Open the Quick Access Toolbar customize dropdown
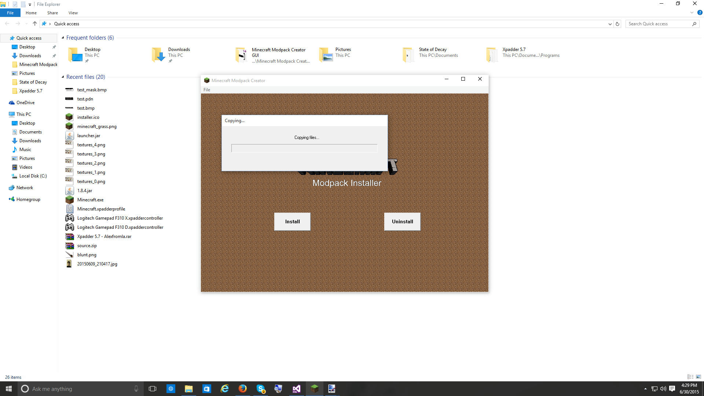704x396 pixels. (x=30, y=4)
